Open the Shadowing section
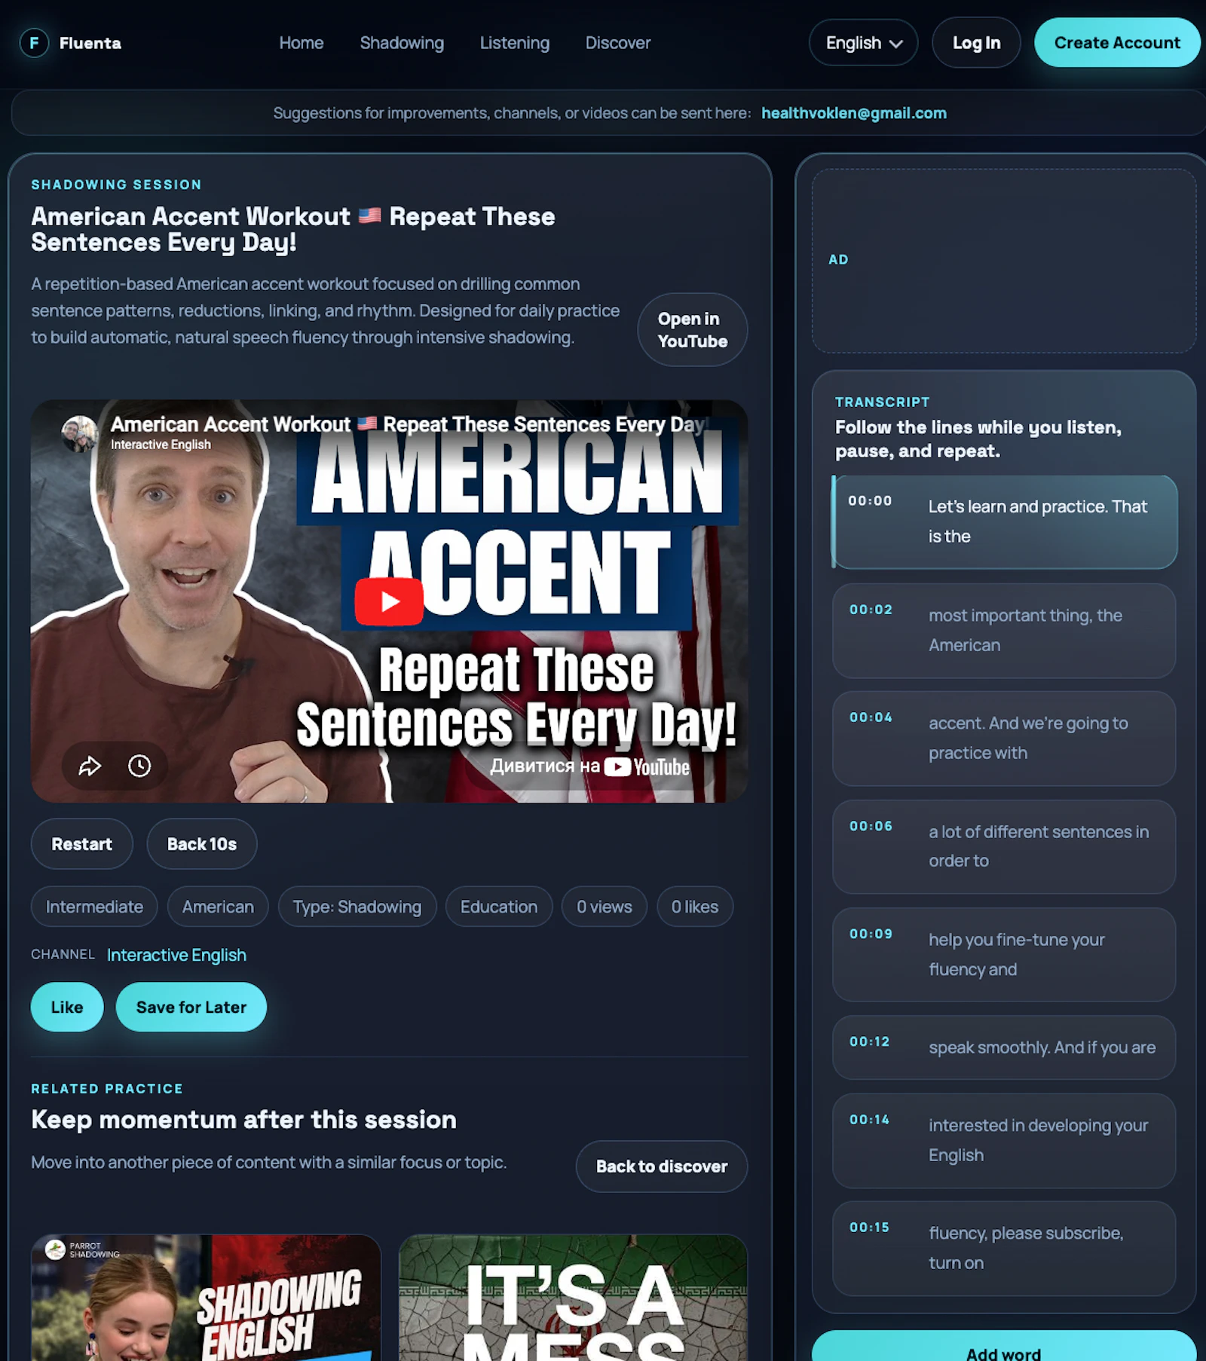1206x1361 pixels. (402, 43)
